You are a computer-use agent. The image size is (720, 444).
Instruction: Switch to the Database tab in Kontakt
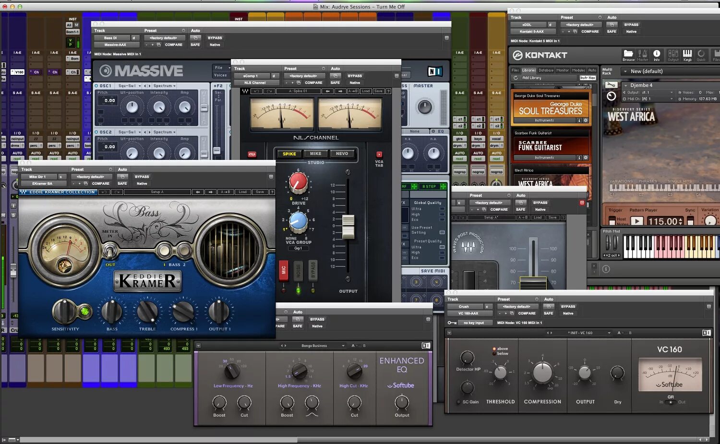pos(546,70)
